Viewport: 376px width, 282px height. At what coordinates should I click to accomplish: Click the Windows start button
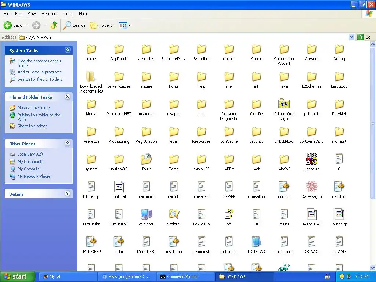(x=18, y=276)
